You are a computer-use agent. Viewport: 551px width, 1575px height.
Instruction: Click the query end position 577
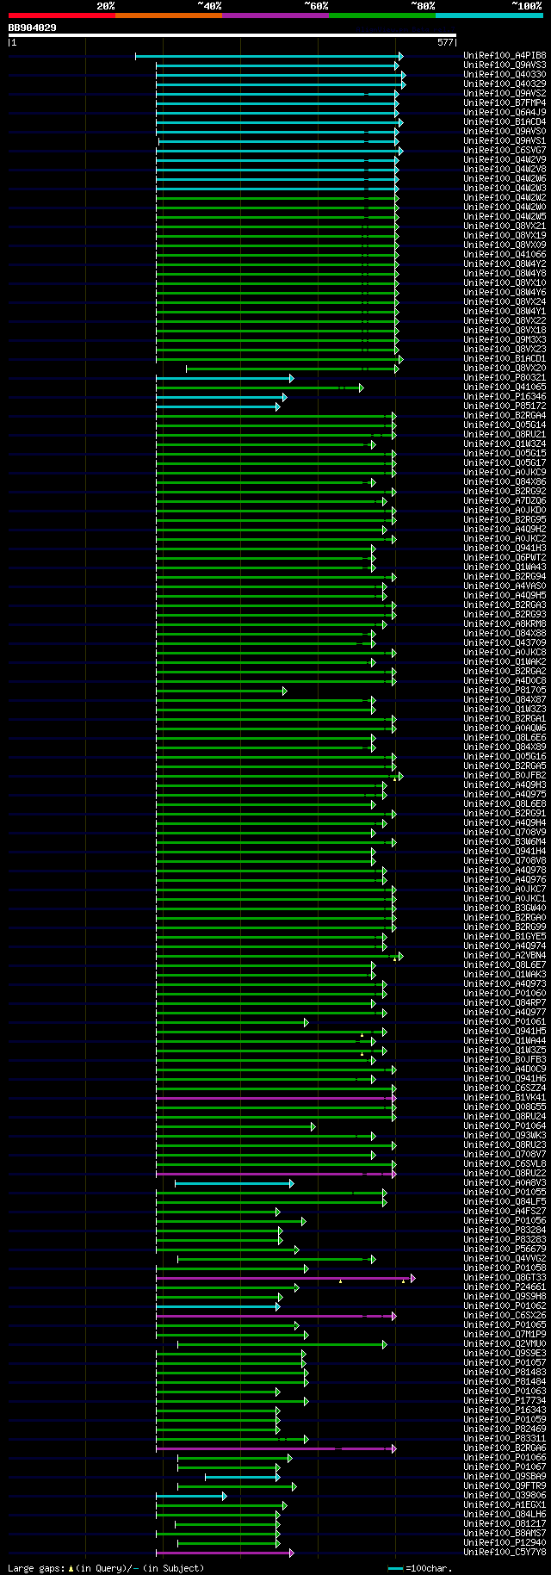(x=445, y=42)
